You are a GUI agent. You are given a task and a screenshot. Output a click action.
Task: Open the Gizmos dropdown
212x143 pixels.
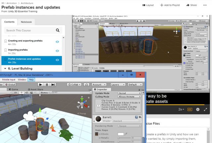coord(45,93)
